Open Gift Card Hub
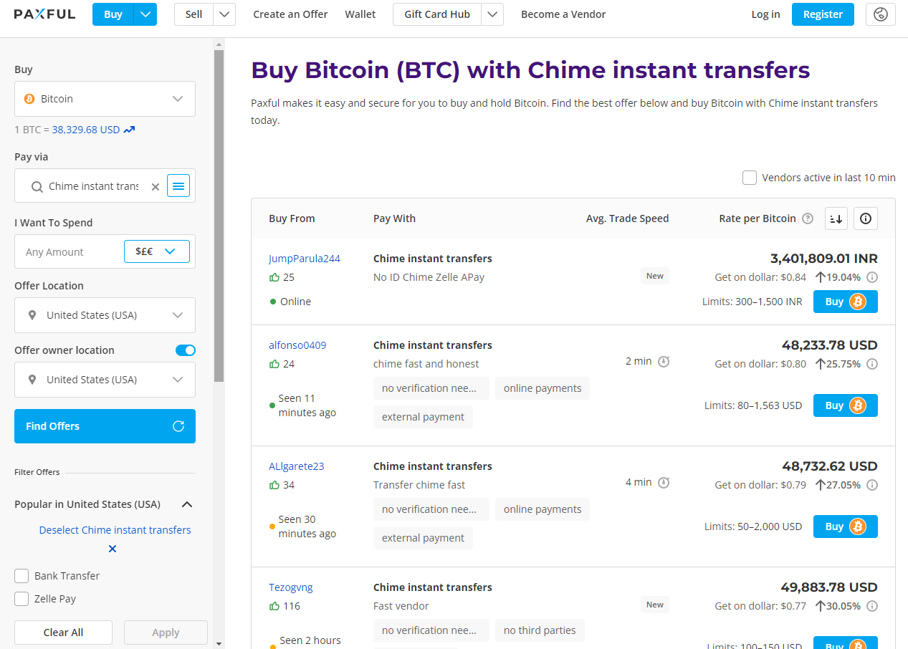 pyautogui.click(x=437, y=14)
